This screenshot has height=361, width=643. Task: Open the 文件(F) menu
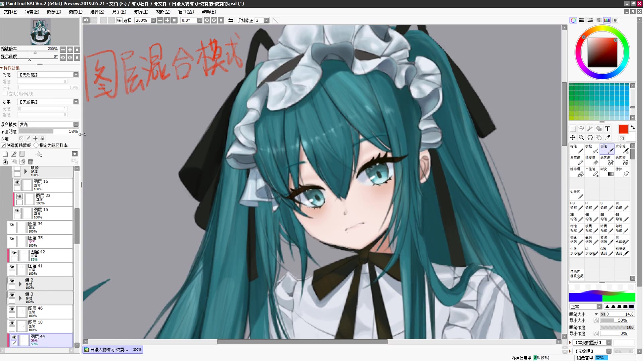click(10, 12)
